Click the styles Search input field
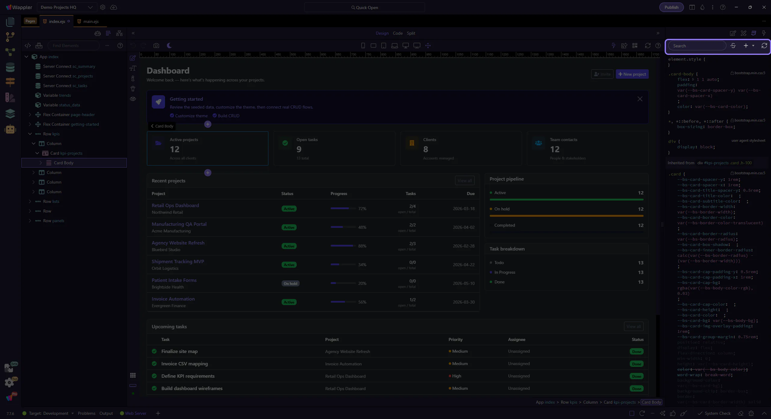 pyautogui.click(x=697, y=46)
